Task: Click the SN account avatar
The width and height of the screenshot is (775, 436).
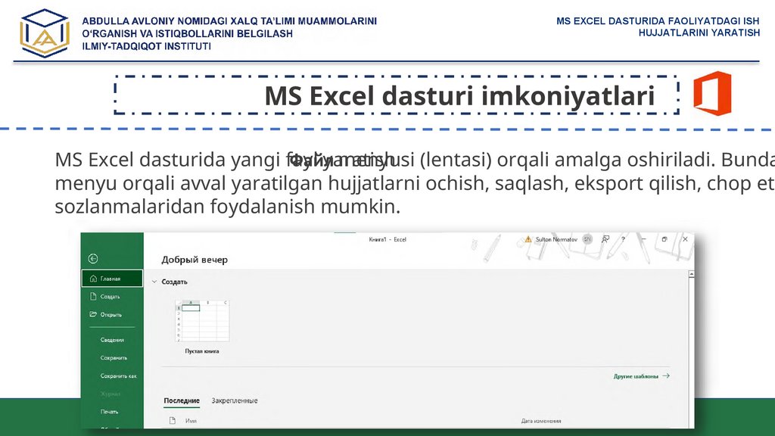Action: 587,239
